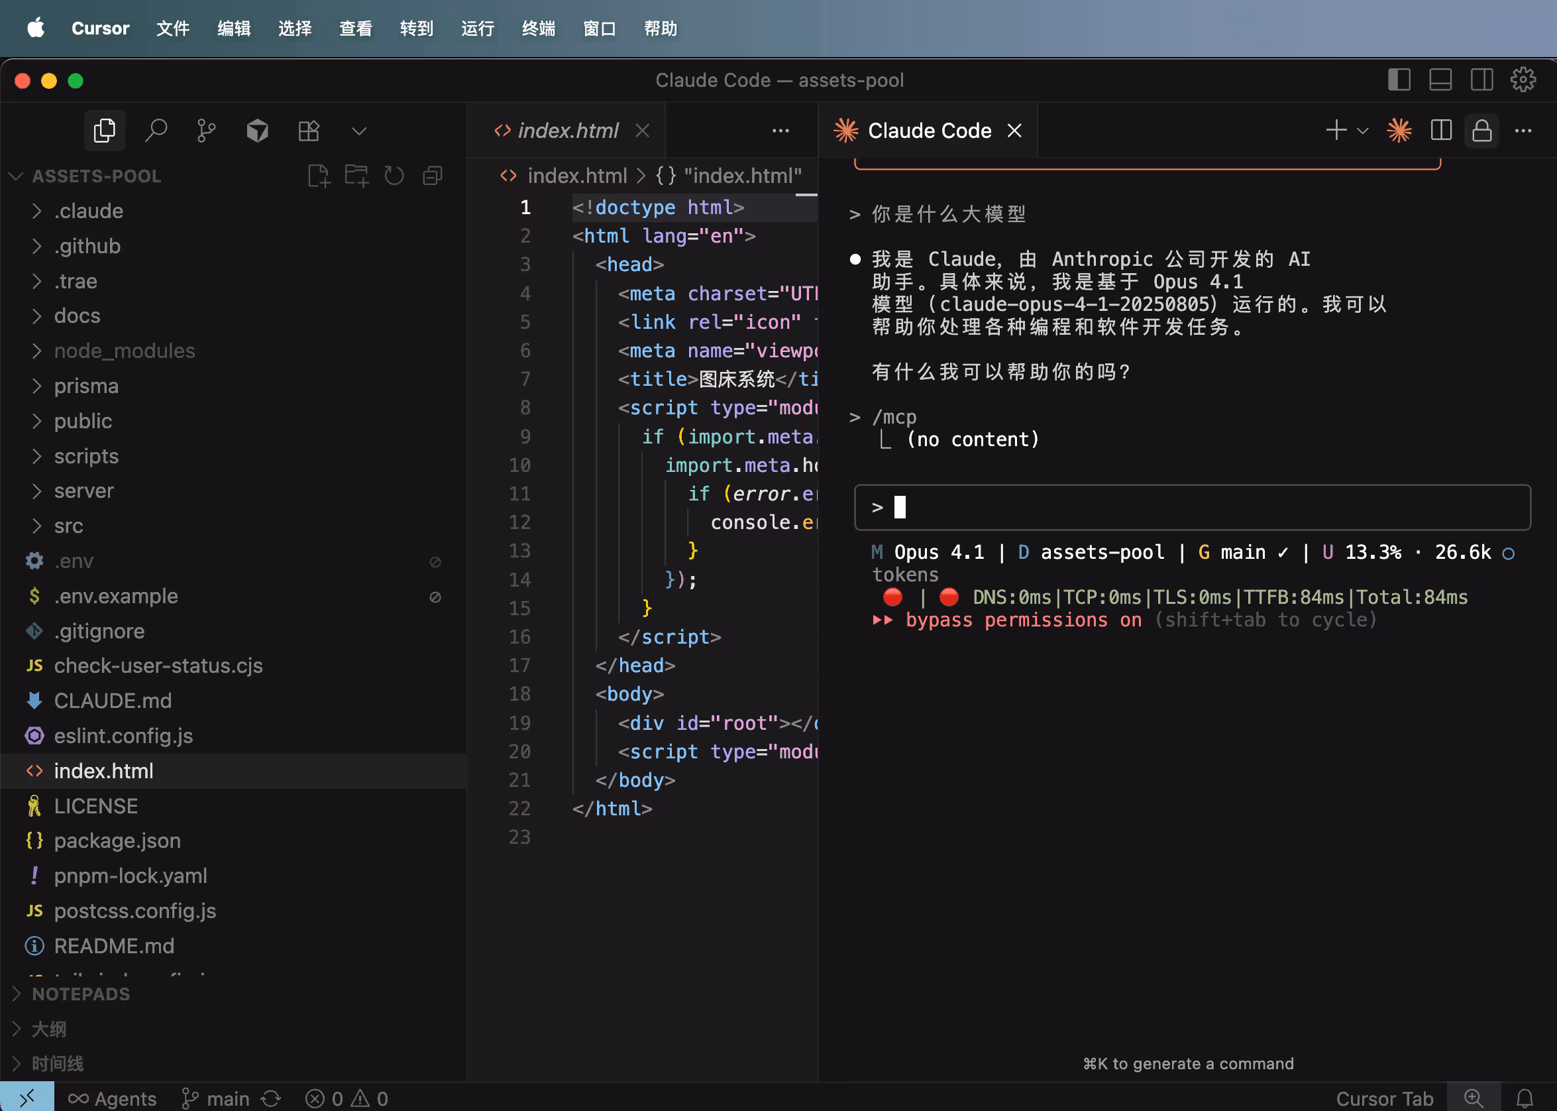
Task: Open the Search view in the activity bar
Action: tap(156, 130)
